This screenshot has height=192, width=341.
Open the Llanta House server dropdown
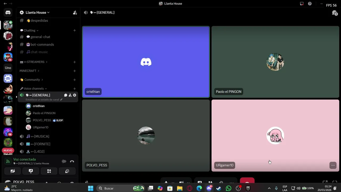[37, 13]
